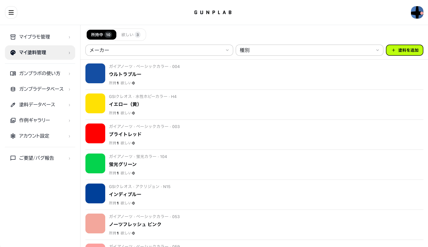Expand the 作例ギャラリー chevron

click(x=69, y=120)
